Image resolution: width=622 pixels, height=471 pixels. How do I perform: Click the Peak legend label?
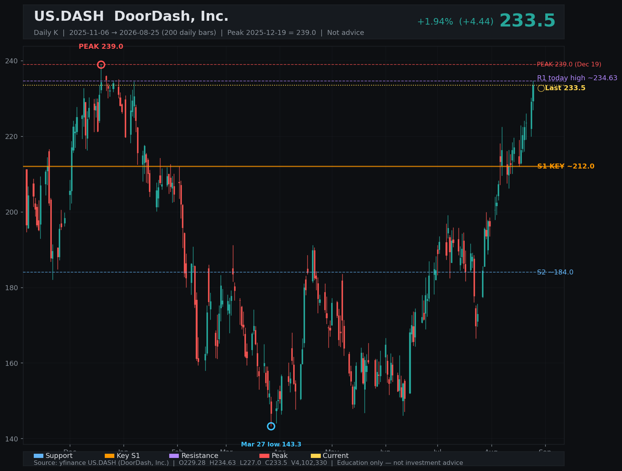tap(279, 456)
